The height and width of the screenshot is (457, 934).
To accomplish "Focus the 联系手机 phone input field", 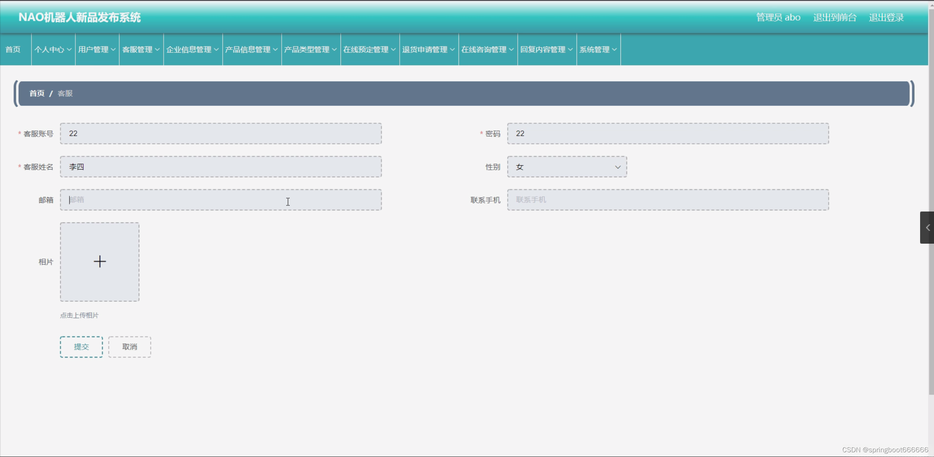I will [668, 200].
